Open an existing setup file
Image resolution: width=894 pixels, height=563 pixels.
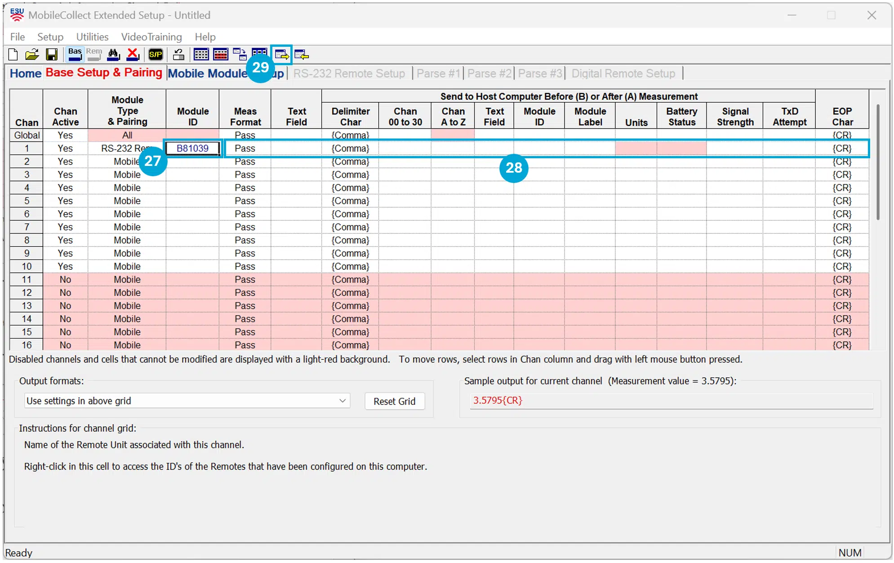[32, 55]
